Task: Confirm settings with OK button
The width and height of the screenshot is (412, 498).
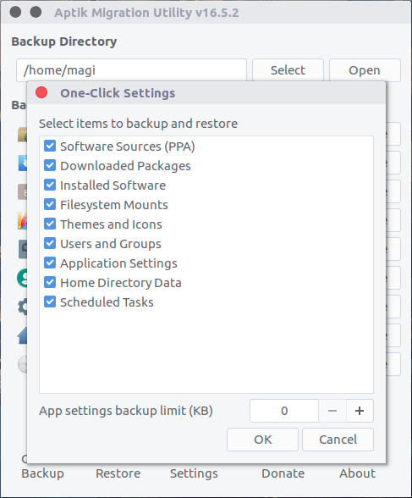Action: click(262, 440)
